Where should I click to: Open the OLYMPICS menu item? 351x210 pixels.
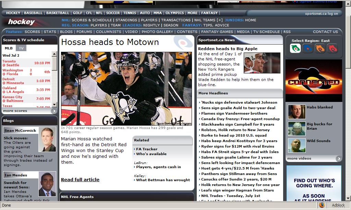pos(174,13)
